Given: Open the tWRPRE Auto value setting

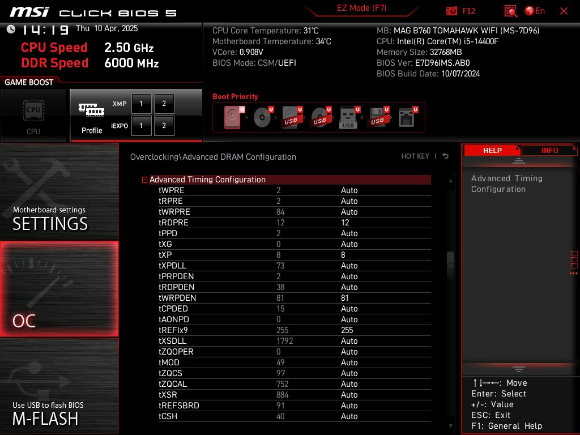Looking at the screenshot, I should tap(349, 212).
